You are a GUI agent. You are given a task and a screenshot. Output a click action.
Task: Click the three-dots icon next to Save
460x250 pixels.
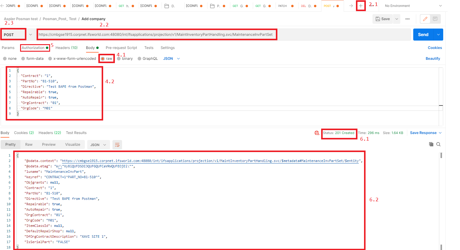[407, 19]
